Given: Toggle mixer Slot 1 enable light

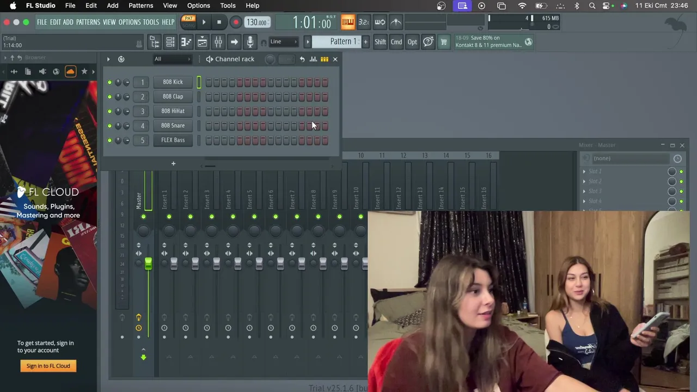Looking at the screenshot, I should tap(681, 171).
